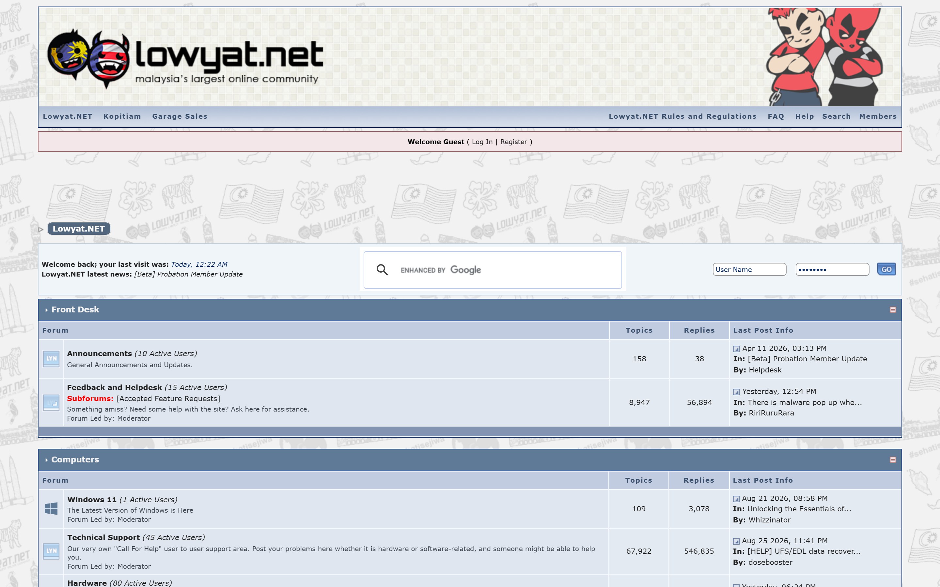The width and height of the screenshot is (940, 587).
Task: Click the breadcrumb arrow before Lowyat.NET
Action: [x=41, y=230]
